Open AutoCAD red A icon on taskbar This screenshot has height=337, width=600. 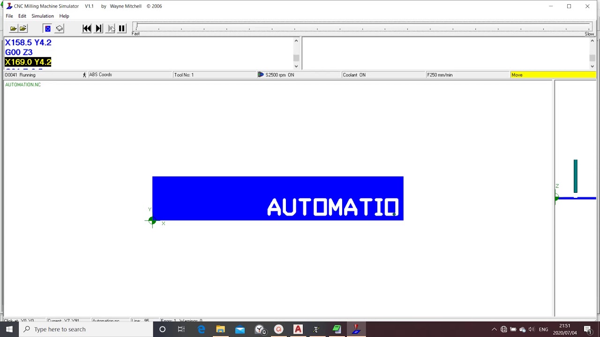pos(298,329)
